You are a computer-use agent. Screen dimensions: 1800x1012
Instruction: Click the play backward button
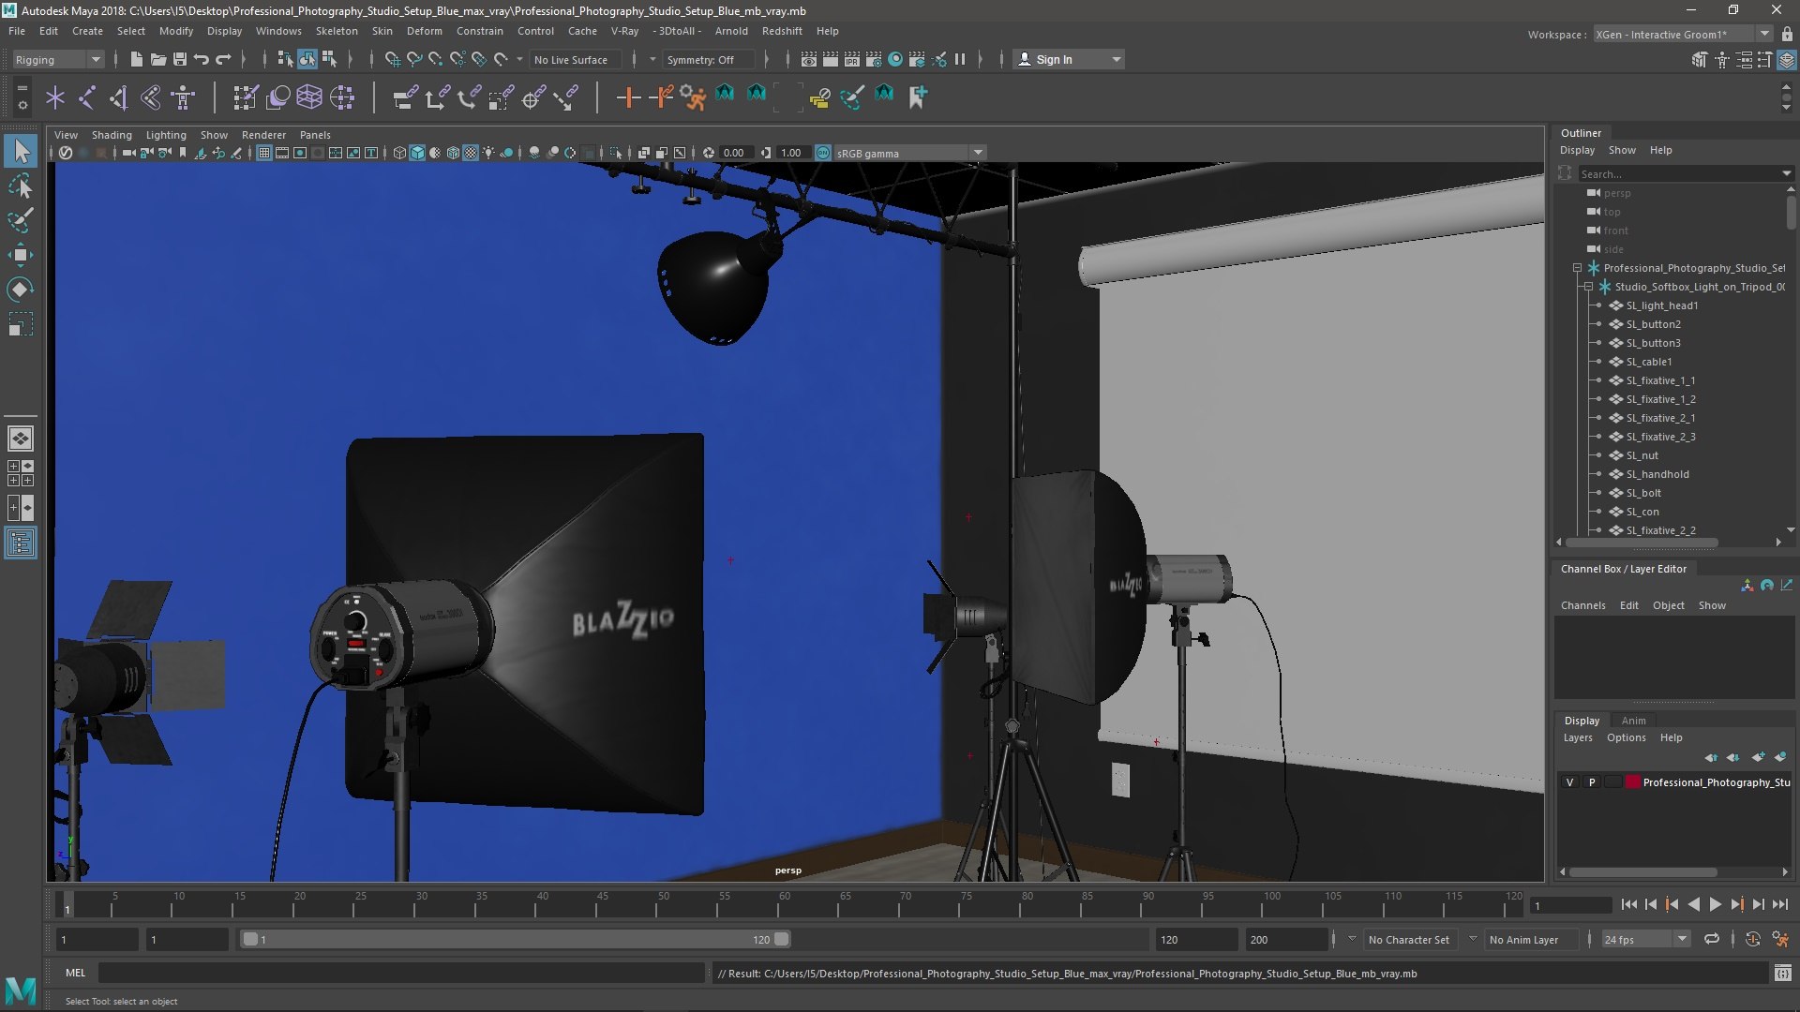[1693, 904]
